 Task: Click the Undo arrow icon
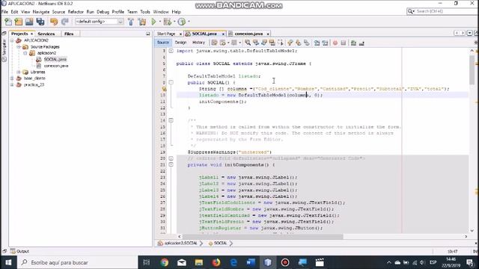tap(54, 22)
